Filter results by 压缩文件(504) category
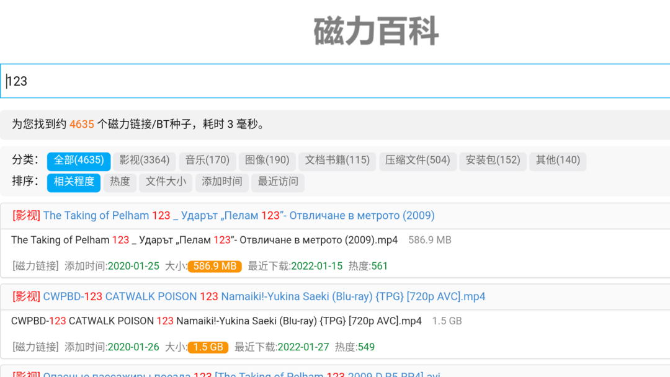The image size is (670, 377). (418, 161)
